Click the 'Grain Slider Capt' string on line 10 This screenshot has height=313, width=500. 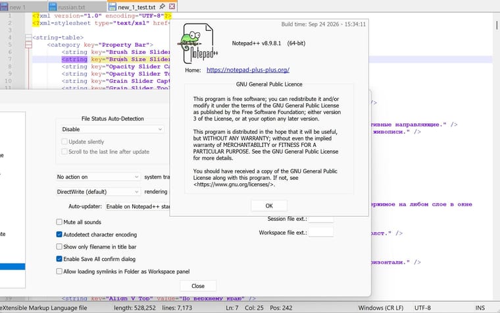[x=139, y=81]
